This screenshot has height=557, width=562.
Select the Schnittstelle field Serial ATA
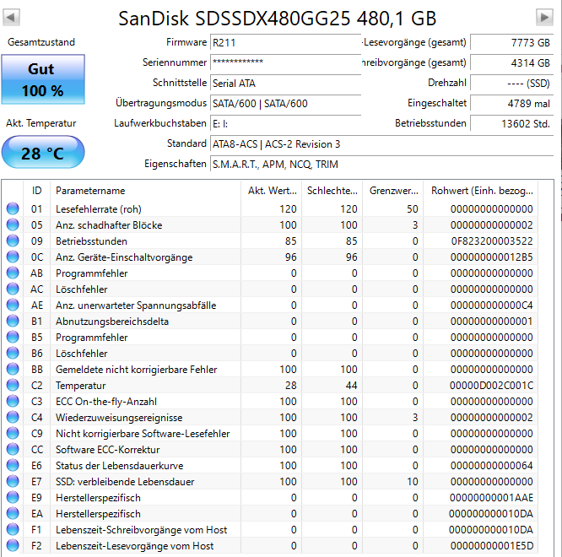(x=286, y=84)
